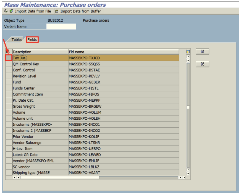Click the horizontal scrollbar thumb of table
The width and height of the screenshot is (241, 195).
click(60, 177)
